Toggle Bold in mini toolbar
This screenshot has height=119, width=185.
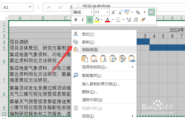tap(76, 20)
